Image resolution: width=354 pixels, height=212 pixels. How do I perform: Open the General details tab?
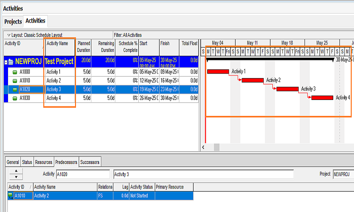pos(13,162)
